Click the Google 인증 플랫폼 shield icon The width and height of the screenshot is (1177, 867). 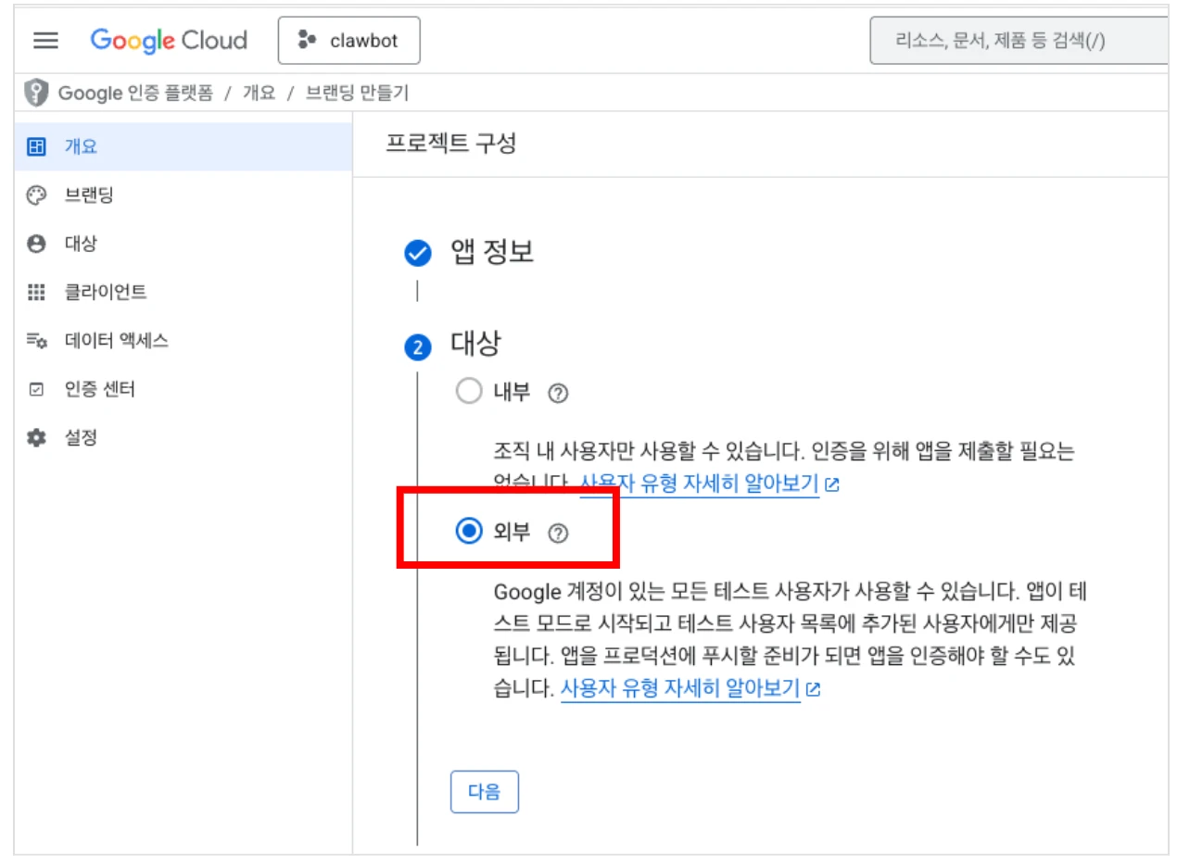[36, 93]
